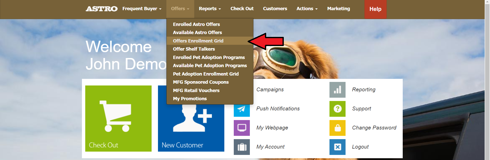The height and width of the screenshot is (160, 490).
Task: Open the Change Password link
Action: (x=374, y=128)
